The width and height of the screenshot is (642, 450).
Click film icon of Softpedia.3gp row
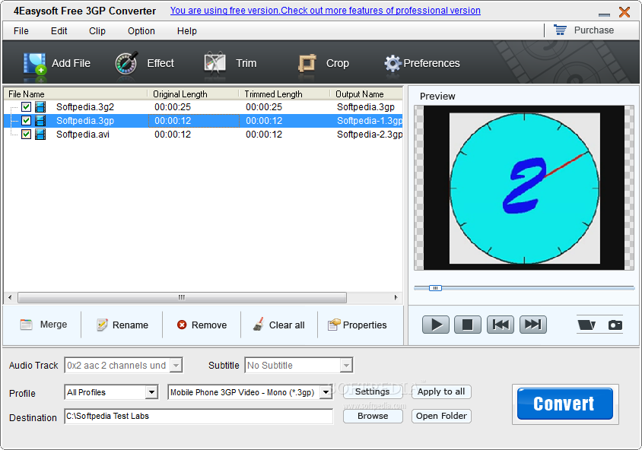[40, 121]
